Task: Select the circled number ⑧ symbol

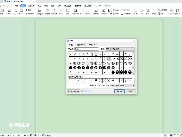Action: pos(75,63)
